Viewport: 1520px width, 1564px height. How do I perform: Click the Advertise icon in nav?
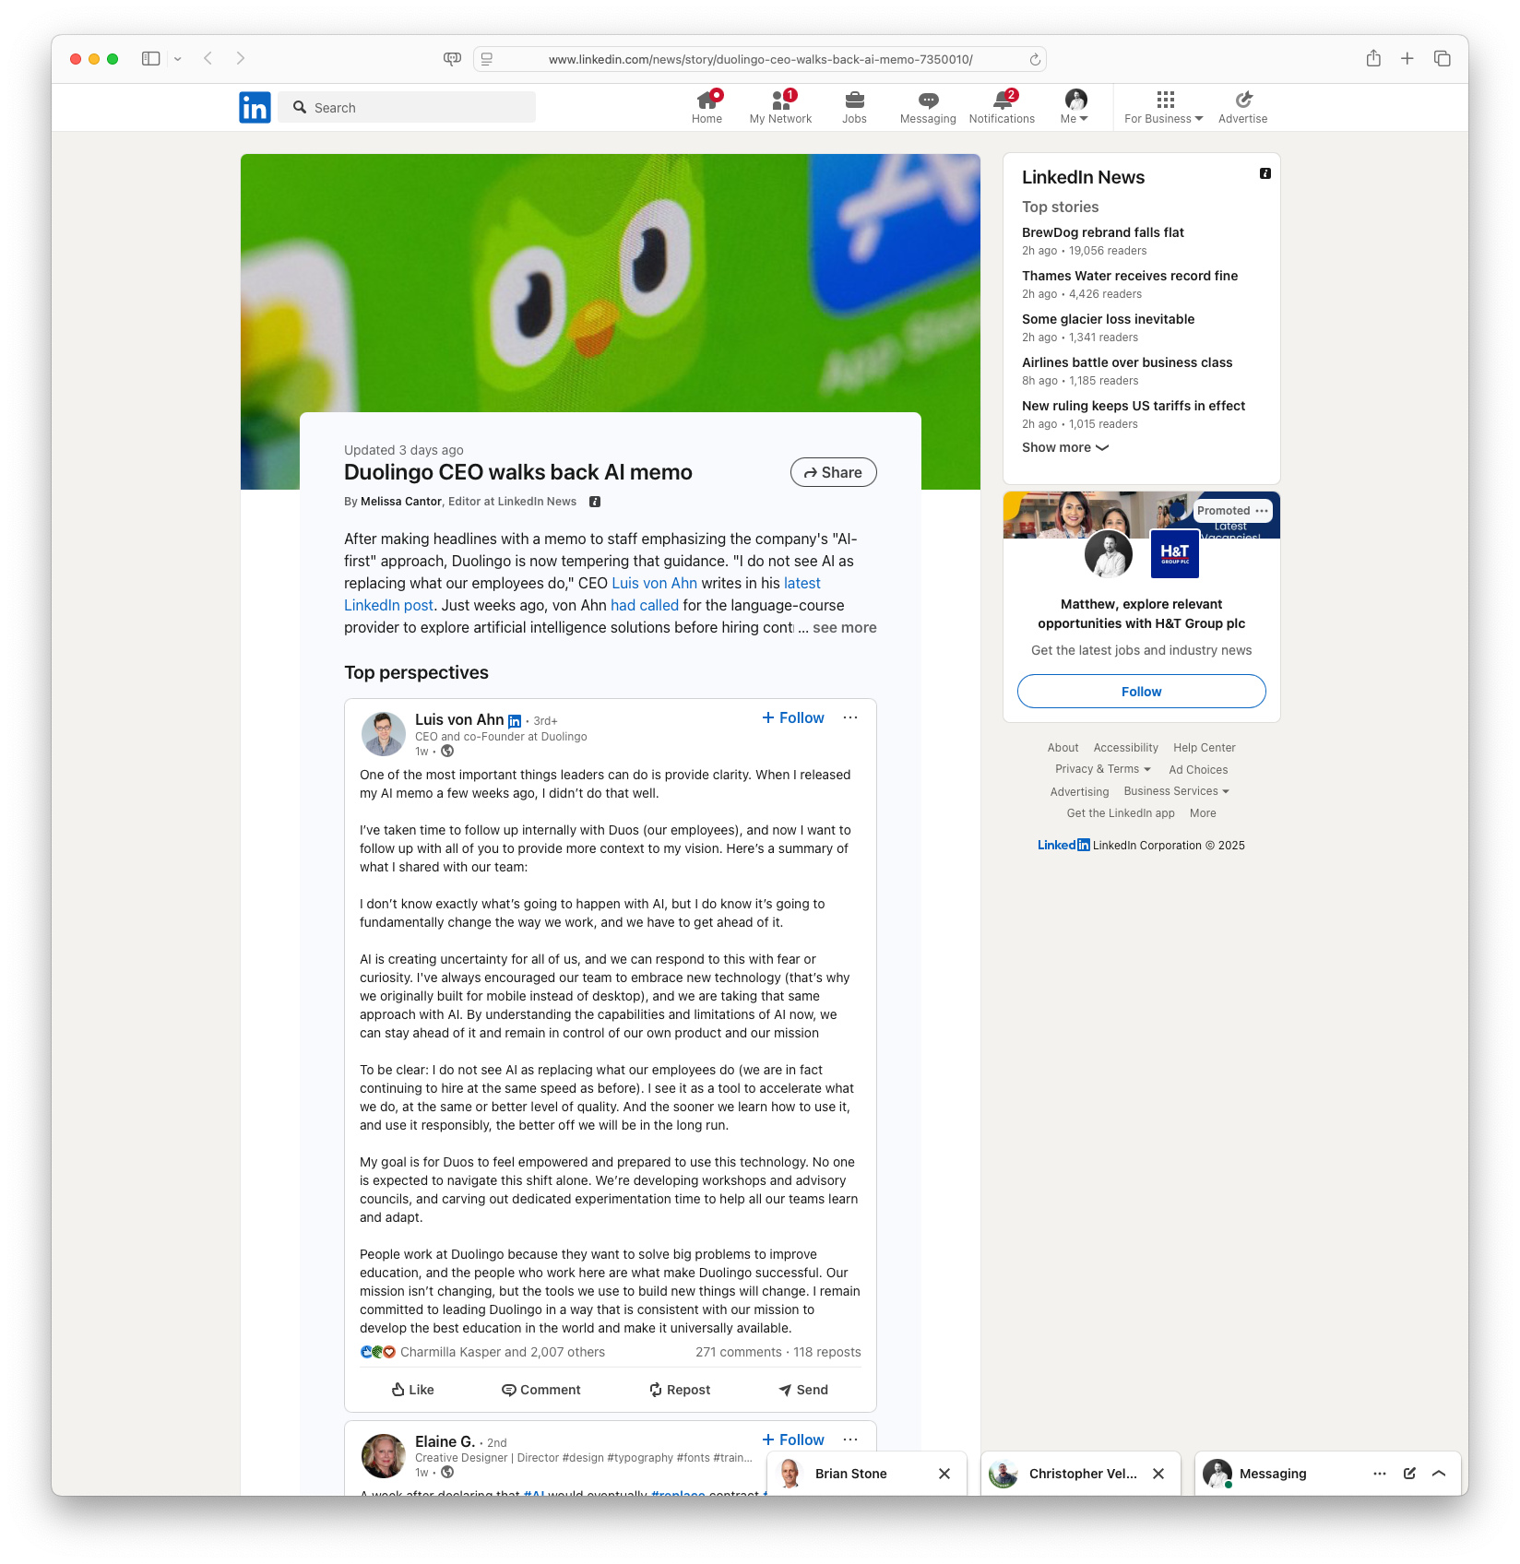click(x=1242, y=101)
